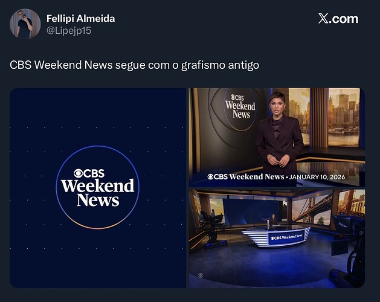Open the wide studio desk shot image
380x302 pixels.
tap(277, 239)
